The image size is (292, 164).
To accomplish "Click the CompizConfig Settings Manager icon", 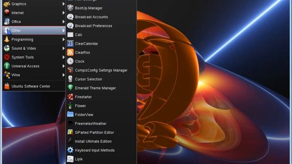I will pyautogui.click(x=70, y=70).
